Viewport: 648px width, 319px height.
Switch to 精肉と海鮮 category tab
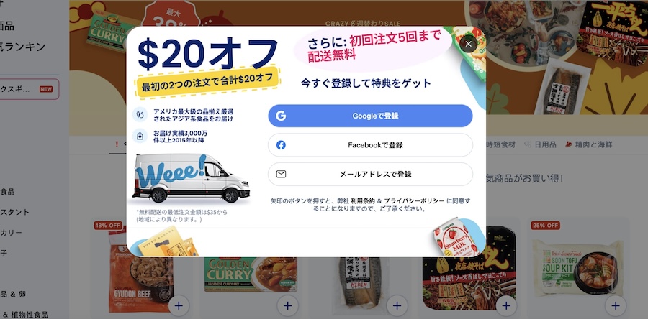tap(588, 144)
